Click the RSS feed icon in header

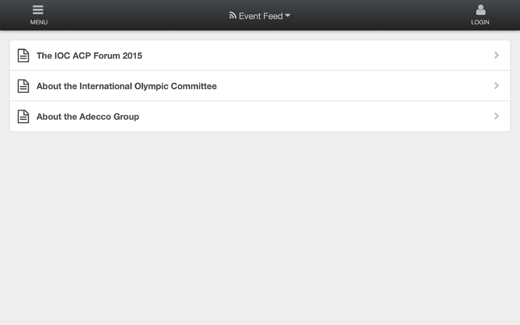(x=233, y=15)
